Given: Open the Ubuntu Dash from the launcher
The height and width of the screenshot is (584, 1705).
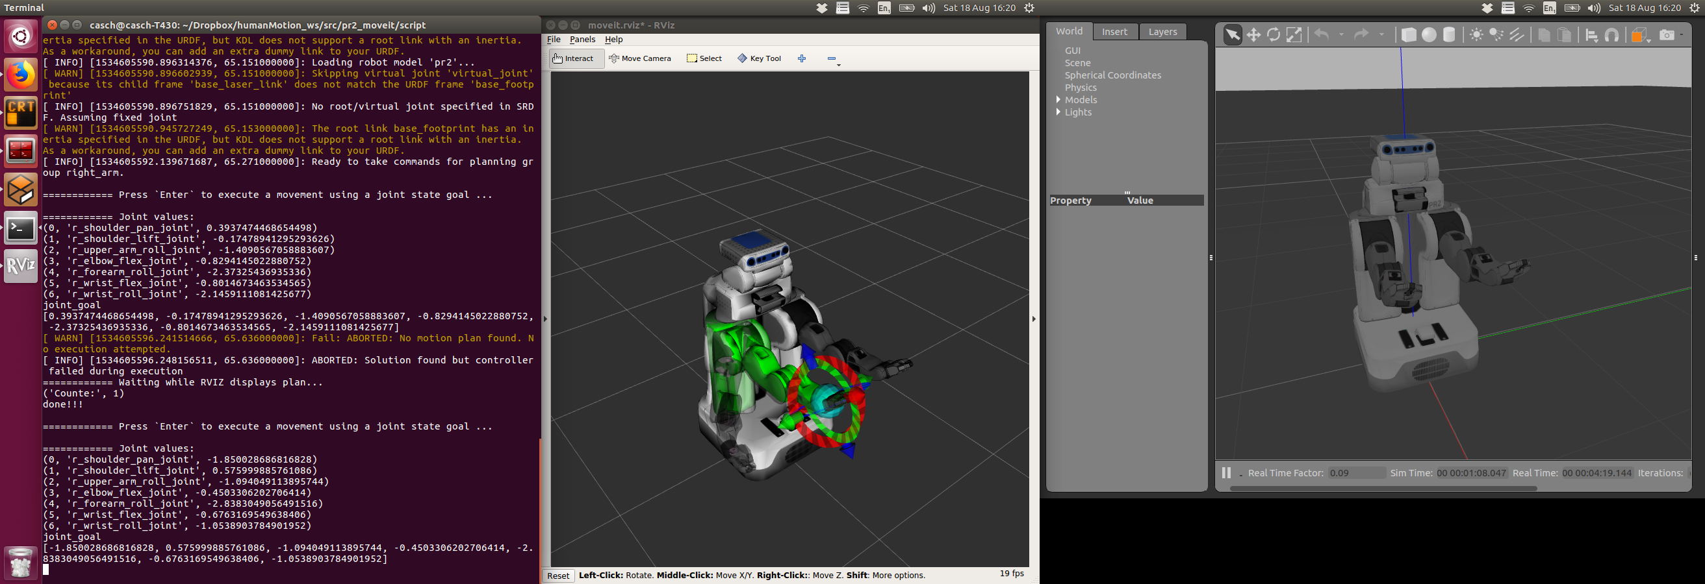Looking at the screenshot, I should (x=21, y=35).
